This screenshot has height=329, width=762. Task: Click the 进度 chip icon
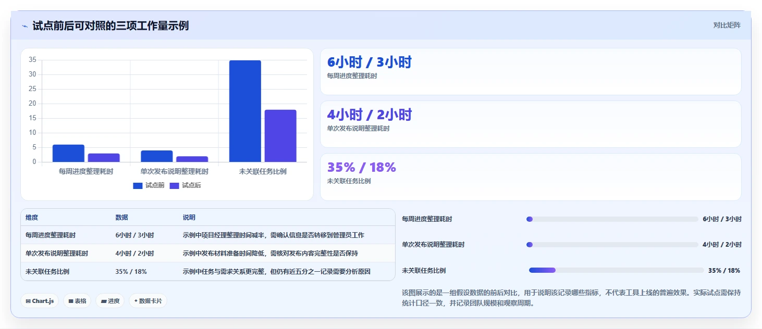tap(103, 301)
